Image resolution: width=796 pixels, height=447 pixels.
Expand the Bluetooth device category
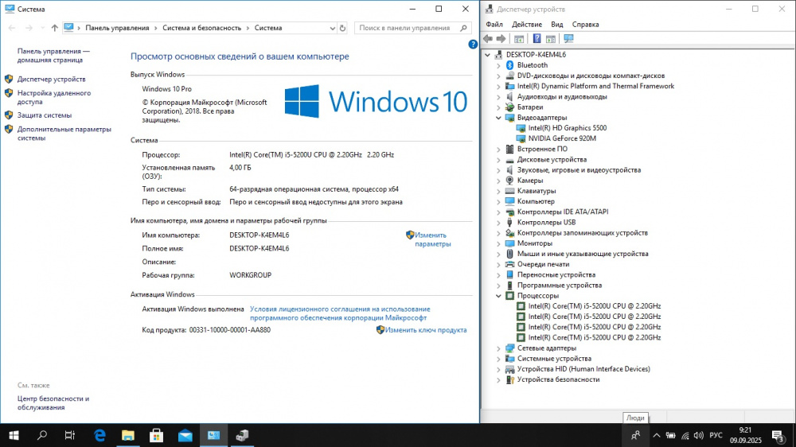tap(498, 65)
